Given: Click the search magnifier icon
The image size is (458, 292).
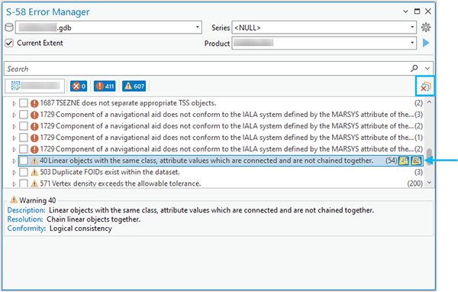Looking at the screenshot, I should (414, 69).
